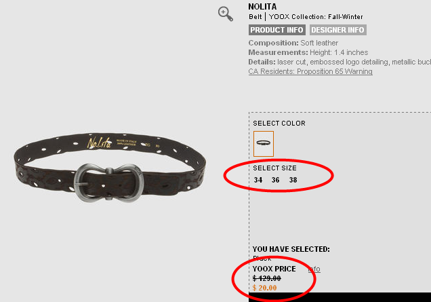Click the SELECT COLOR label
This screenshot has height=302, width=431.
pos(279,124)
